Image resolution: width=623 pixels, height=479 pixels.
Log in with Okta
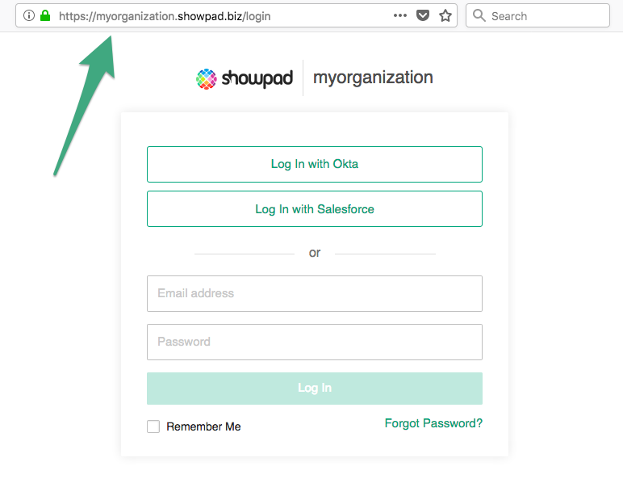(x=315, y=164)
